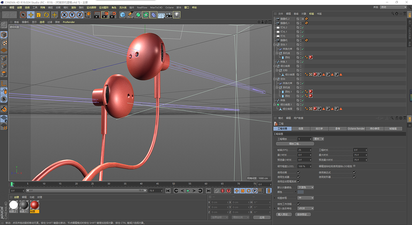Add a Light object from the toolbar
412x225 pixels.
[177, 15]
